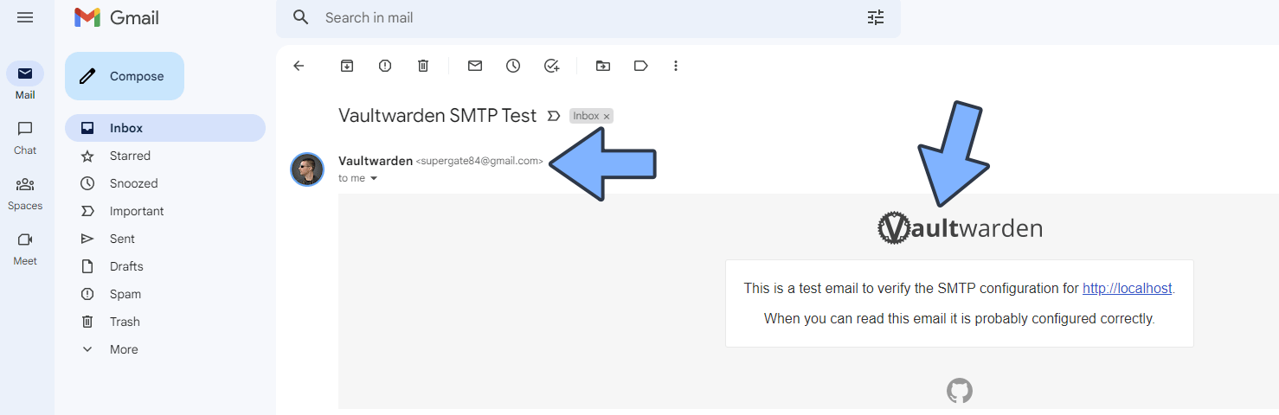Add this email to Tasks
The image size is (1279, 415).
(551, 66)
